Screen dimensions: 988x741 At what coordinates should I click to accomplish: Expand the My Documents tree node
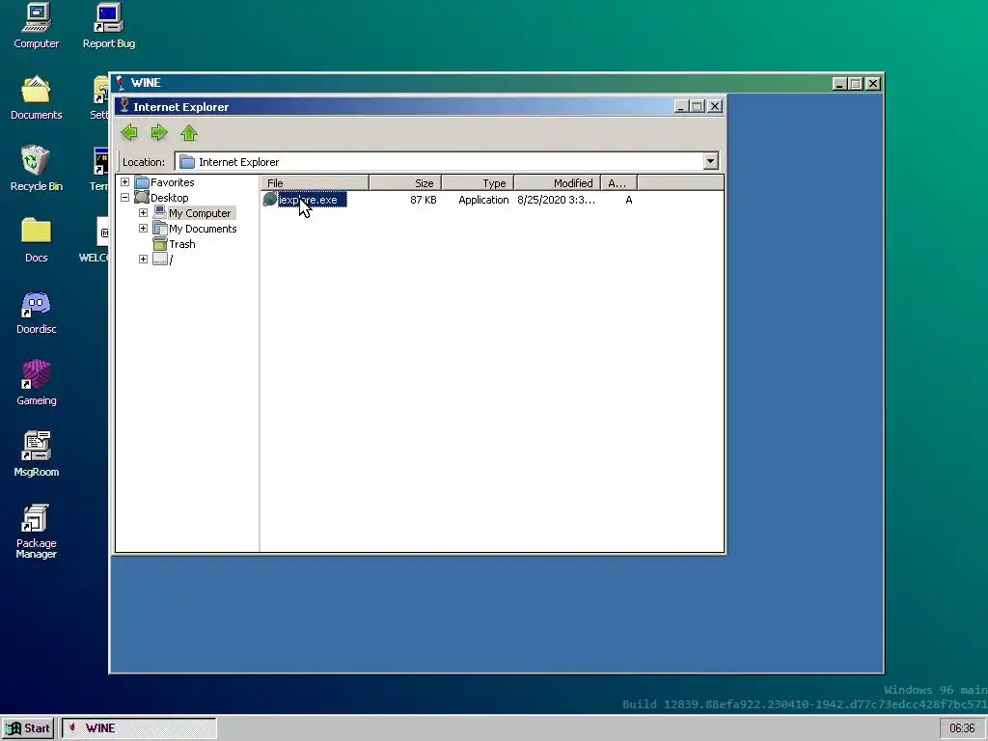pyautogui.click(x=143, y=228)
